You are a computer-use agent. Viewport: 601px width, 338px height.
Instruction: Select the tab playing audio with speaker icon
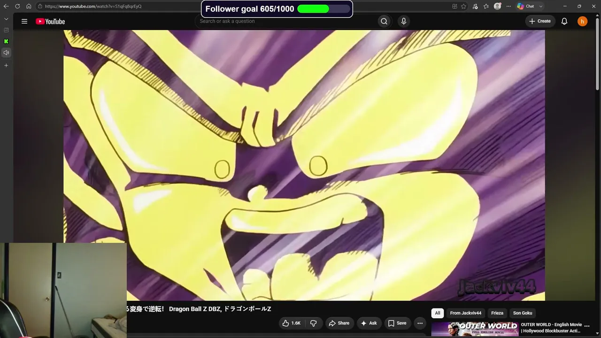click(6, 53)
